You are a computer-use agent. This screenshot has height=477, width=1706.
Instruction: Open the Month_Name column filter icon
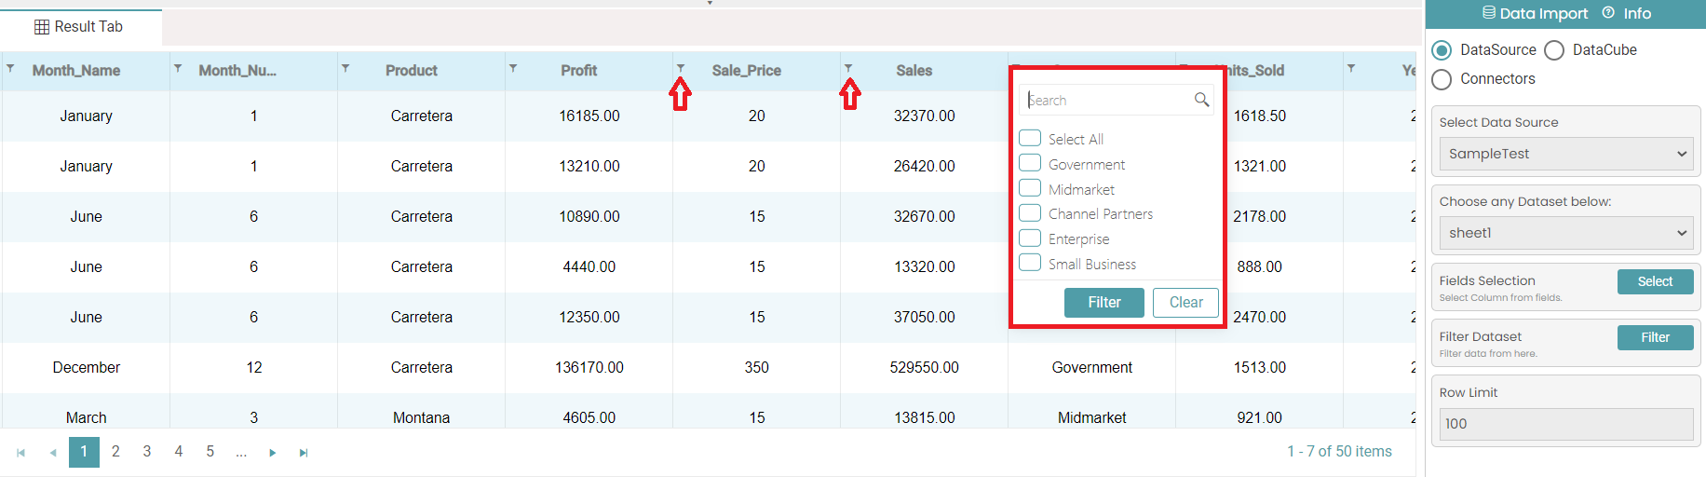10,68
